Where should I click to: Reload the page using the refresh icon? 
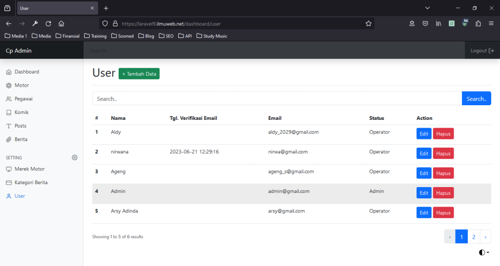pyautogui.click(x=48, y=23)
